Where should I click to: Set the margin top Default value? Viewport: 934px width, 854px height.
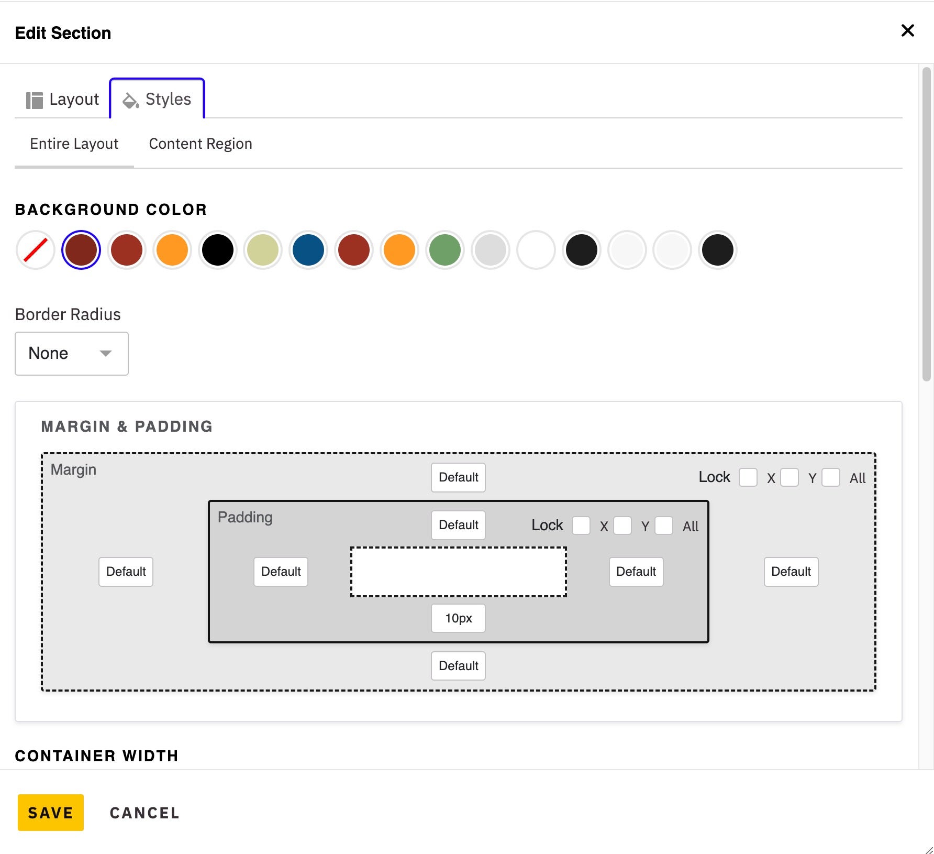(x=459, y=477)
